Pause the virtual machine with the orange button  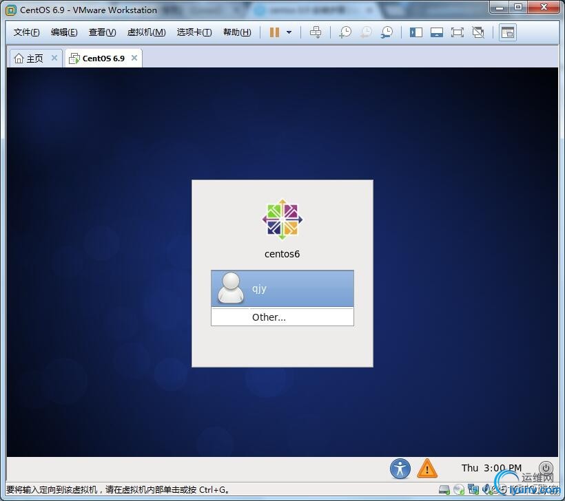(x=274, y=32)
